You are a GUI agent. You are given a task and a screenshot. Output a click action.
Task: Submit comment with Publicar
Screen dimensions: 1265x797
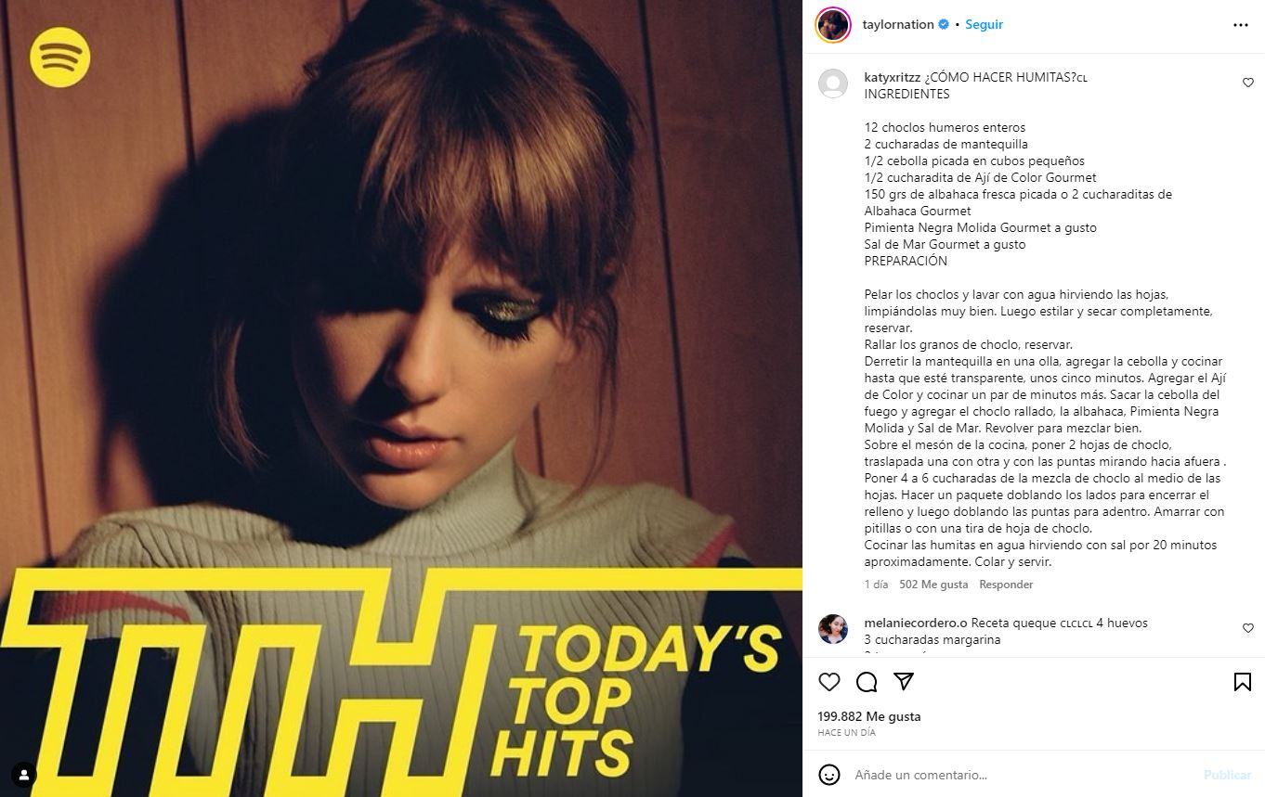click(x=1227, y=775)
